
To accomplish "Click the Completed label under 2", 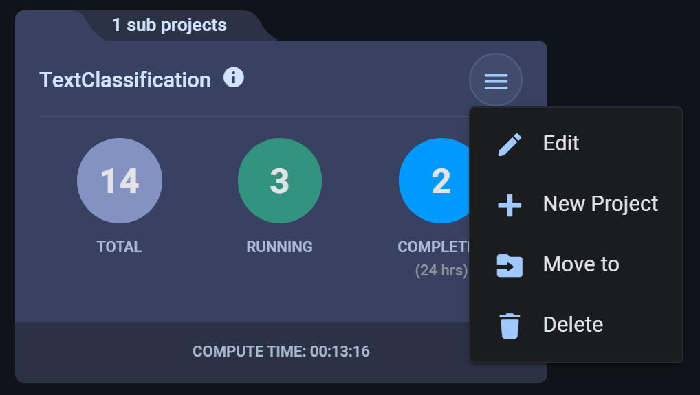I will 433,247.
